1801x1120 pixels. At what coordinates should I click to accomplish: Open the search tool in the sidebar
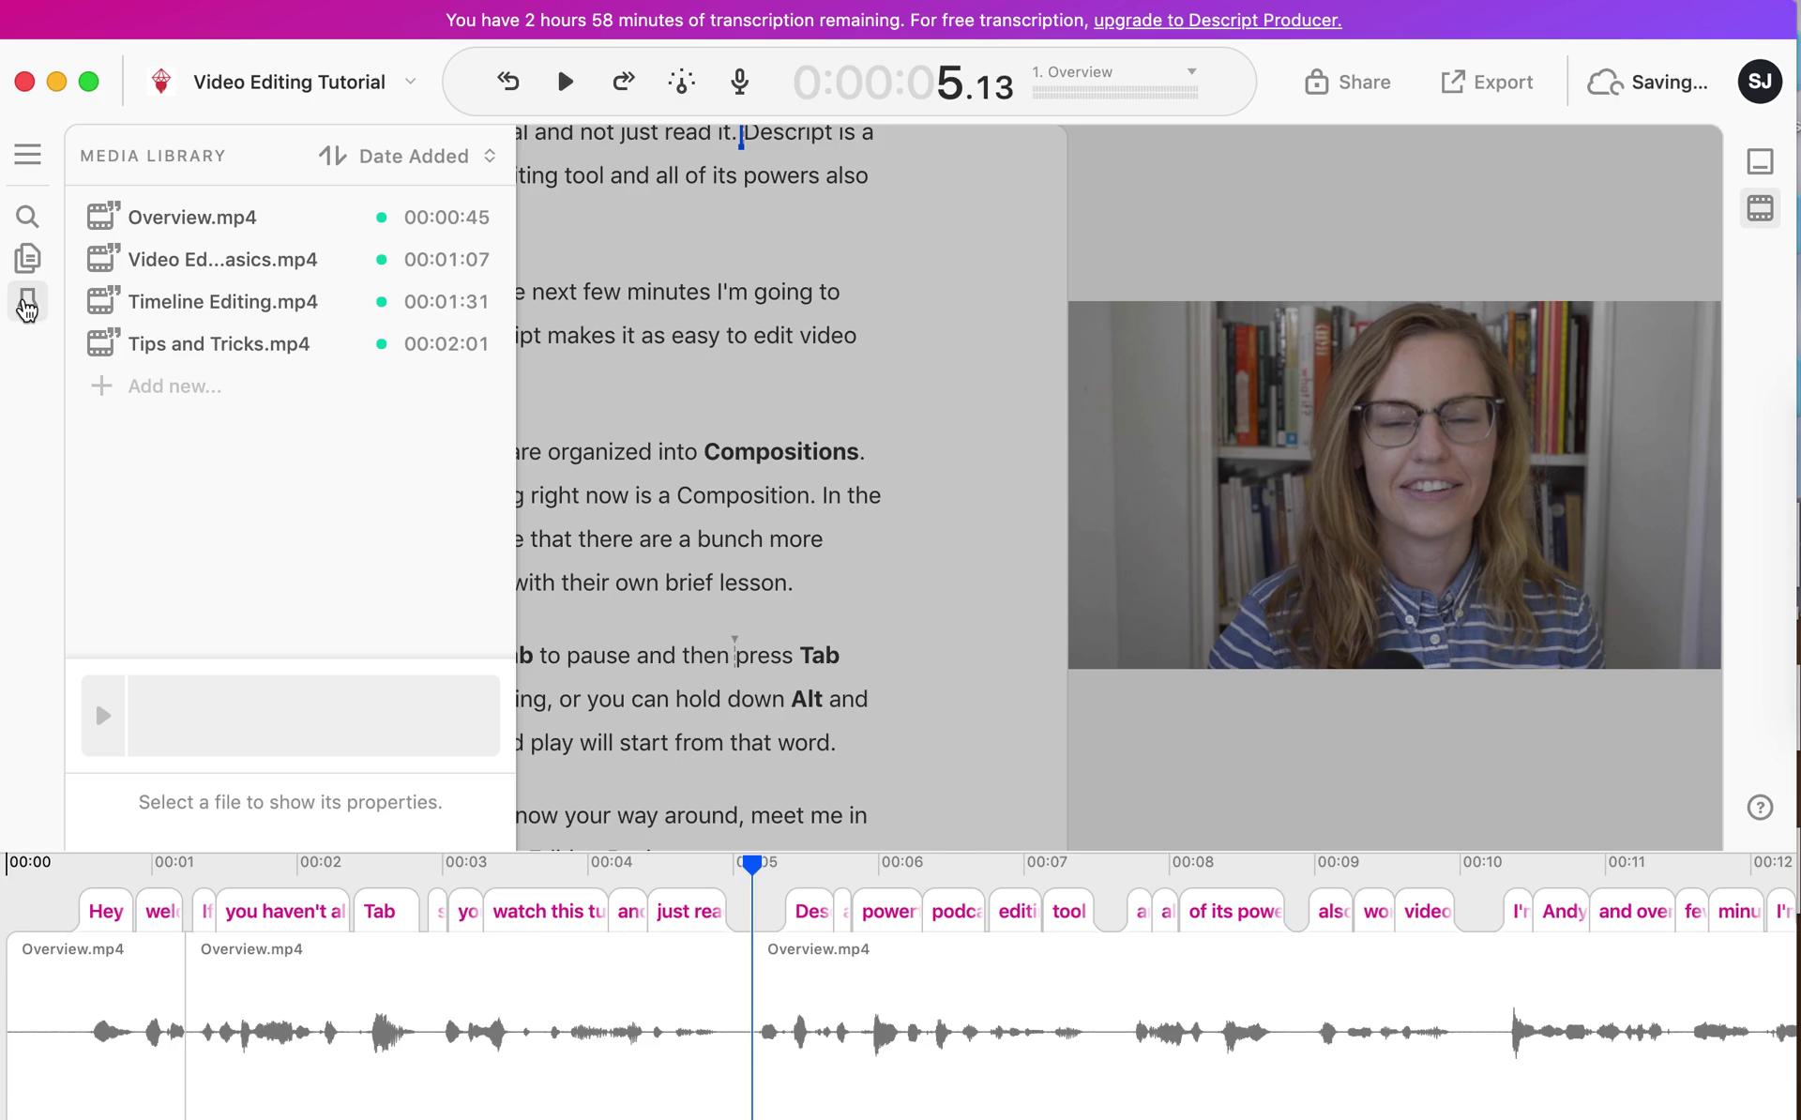[27, 217]
